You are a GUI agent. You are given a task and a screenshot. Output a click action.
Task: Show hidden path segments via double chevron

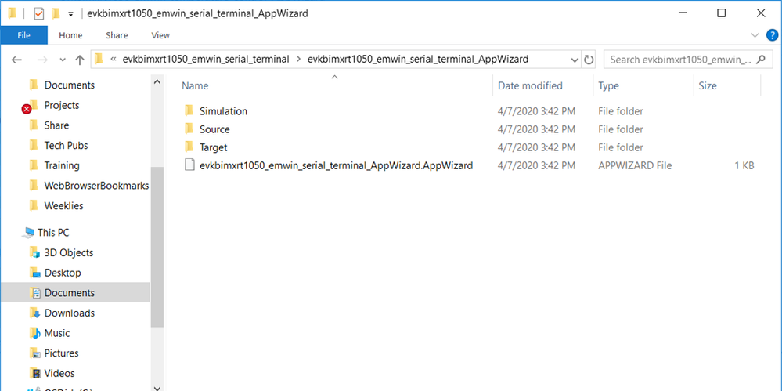coord(114,59)
